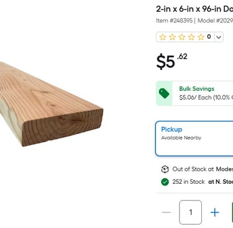
Task: Click the green in-stock checkmark icon
Action: (x=165, y=182)
